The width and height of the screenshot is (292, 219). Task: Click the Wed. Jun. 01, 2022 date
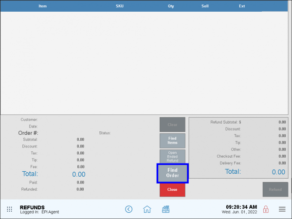click(x=239, y=212)
